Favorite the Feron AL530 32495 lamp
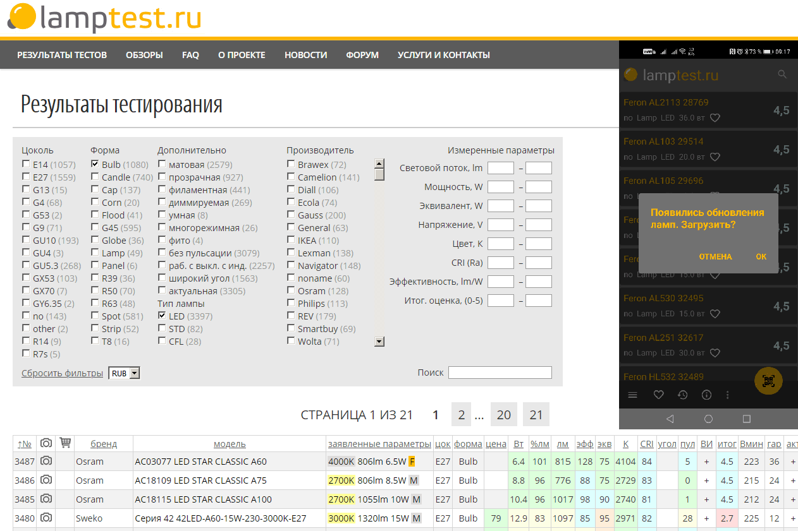Viewport: 798px width, 531px height. click(x=715, y=313)
